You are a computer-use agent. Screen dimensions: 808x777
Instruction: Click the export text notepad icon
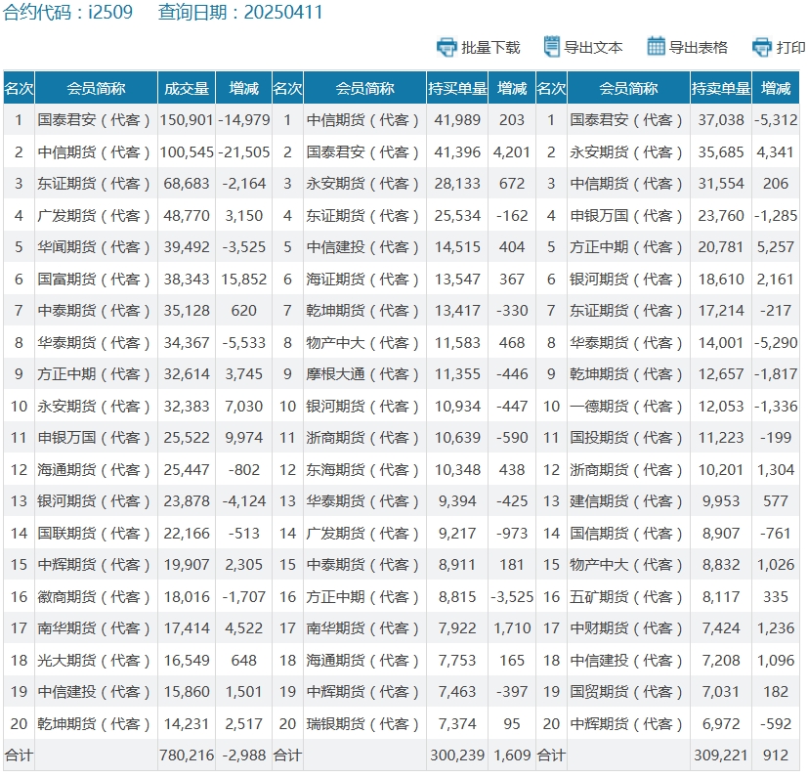click(551, 46)
